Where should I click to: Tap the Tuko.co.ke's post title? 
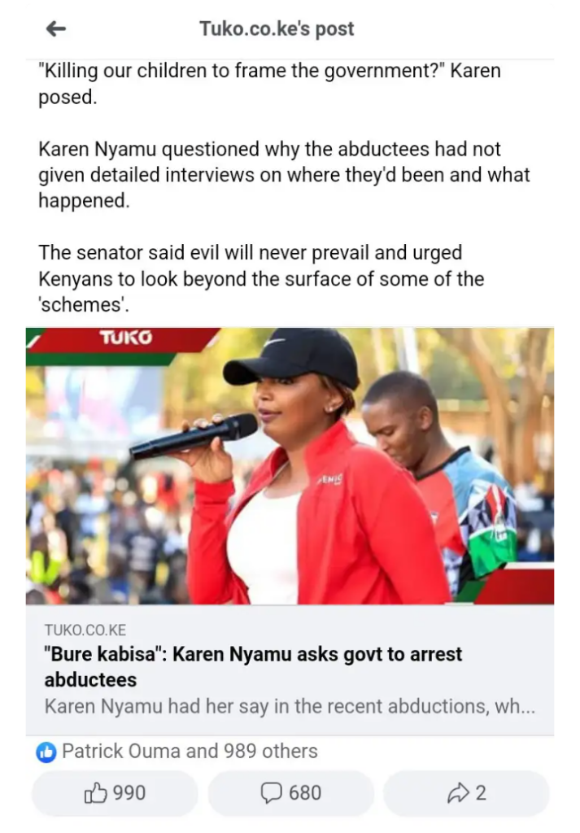tap(277, 28)
